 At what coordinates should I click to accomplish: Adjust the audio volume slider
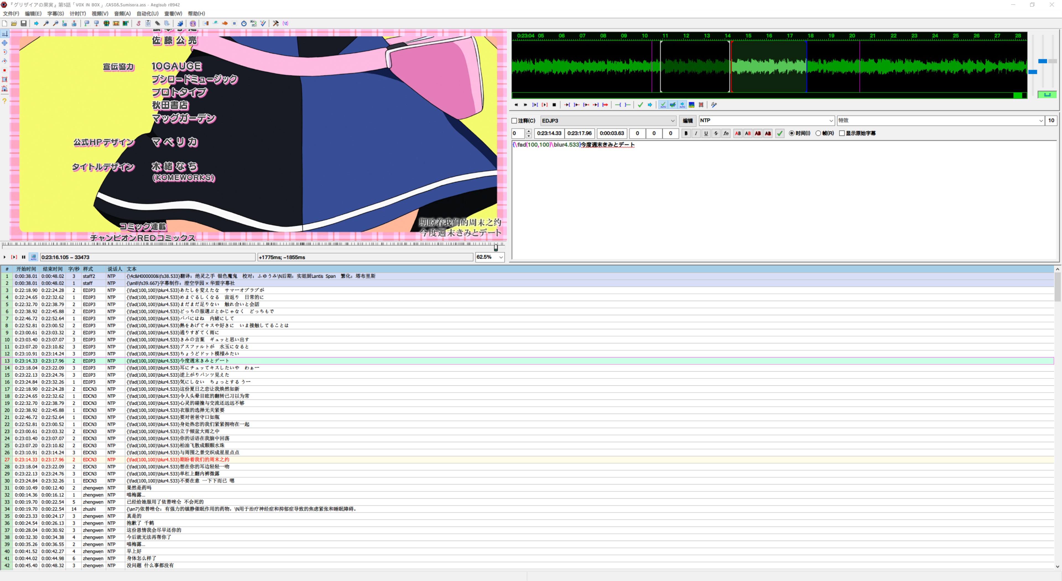point(1053,61)
